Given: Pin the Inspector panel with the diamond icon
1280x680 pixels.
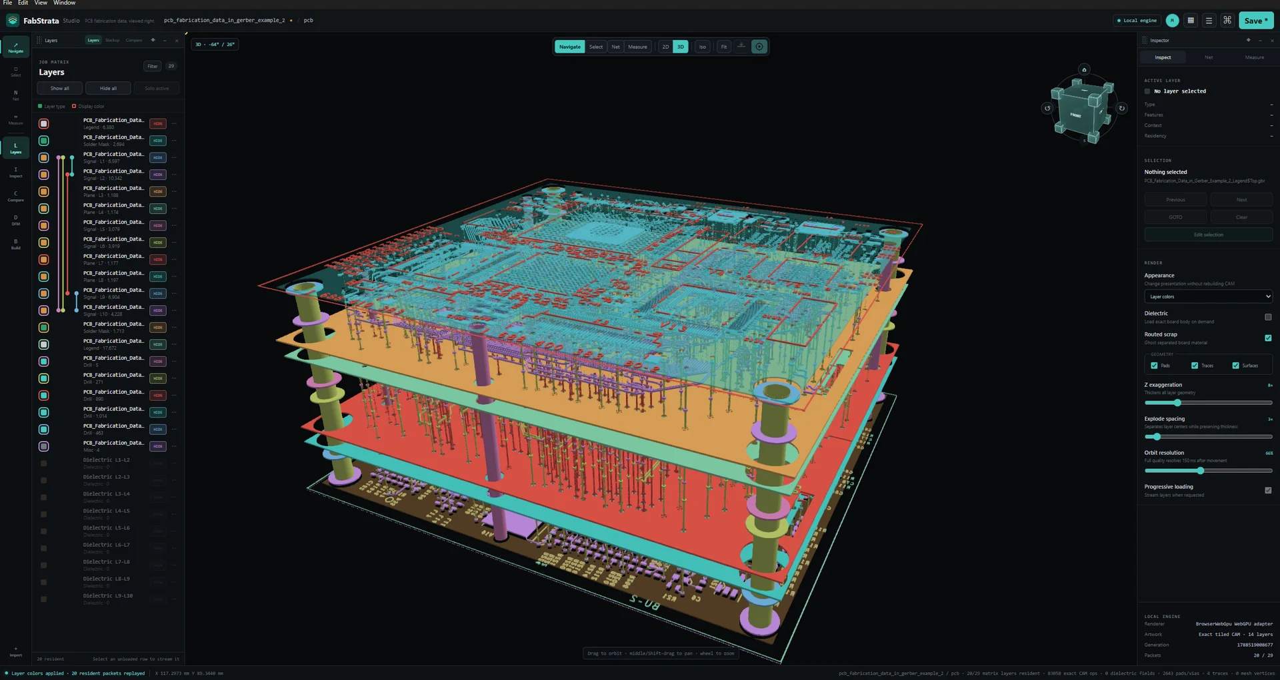Looking at the screenshot, I should click(1248, 40).
